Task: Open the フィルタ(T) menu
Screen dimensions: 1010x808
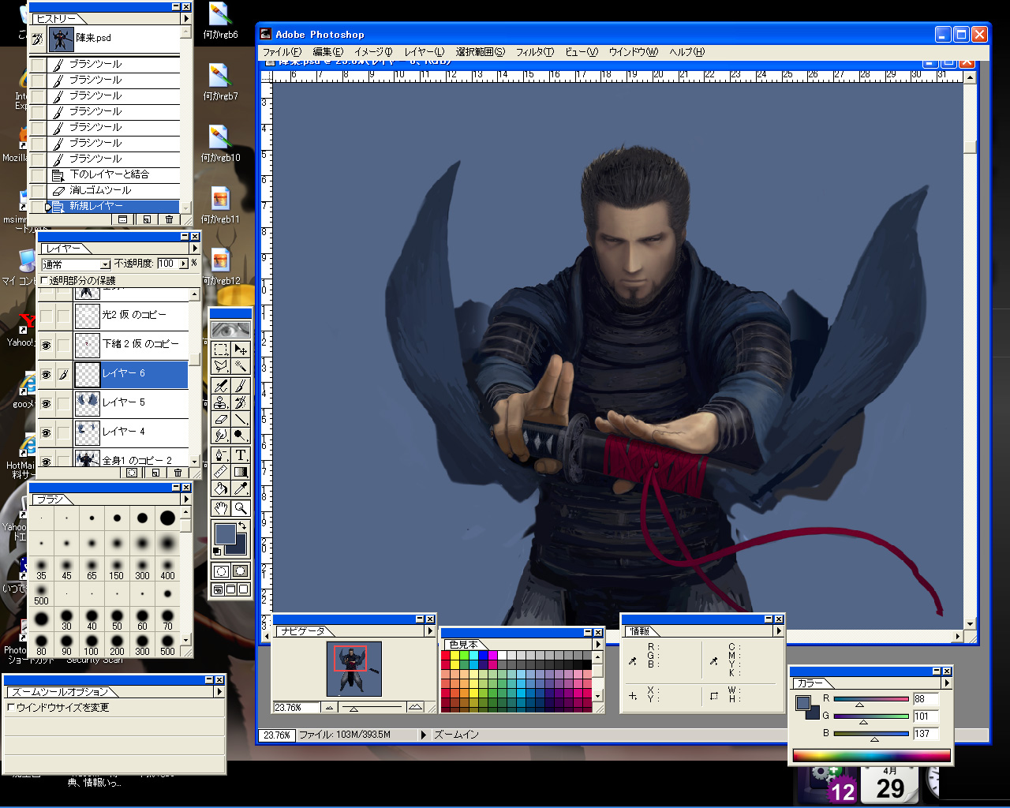Action: click(535, 52)
